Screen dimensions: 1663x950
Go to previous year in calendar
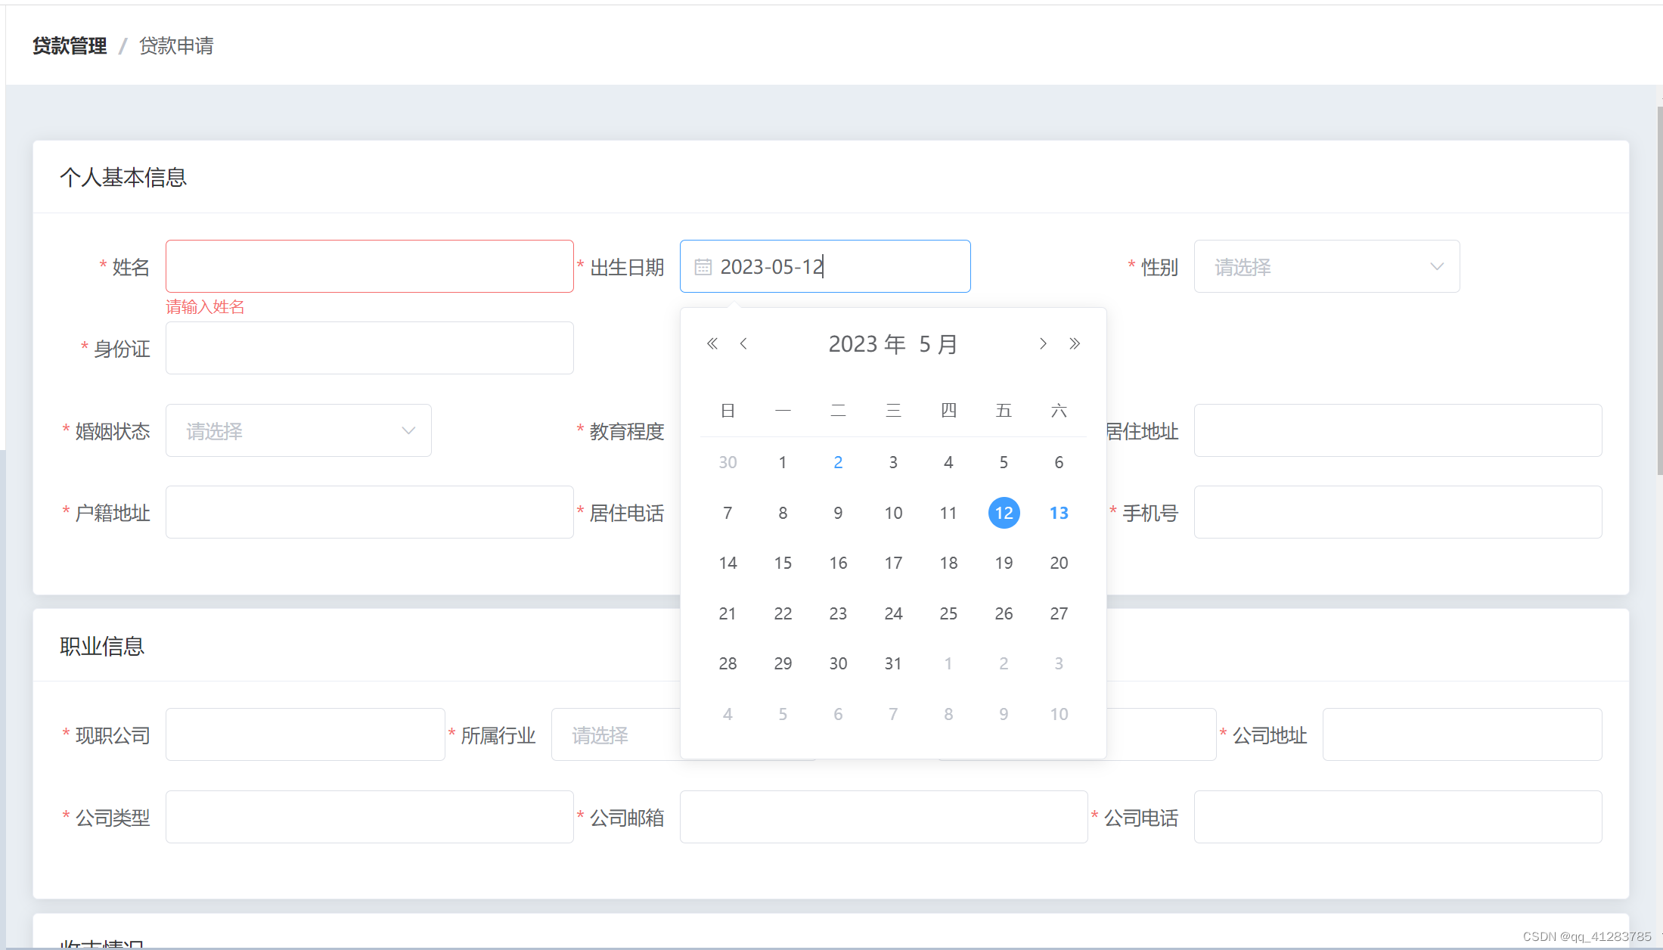[x=712, y=344]
